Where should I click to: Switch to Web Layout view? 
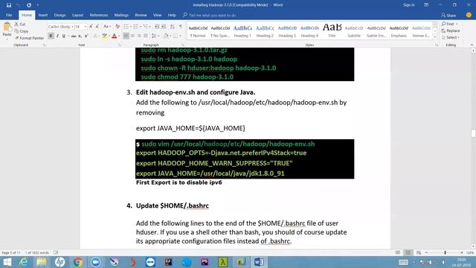419,252
